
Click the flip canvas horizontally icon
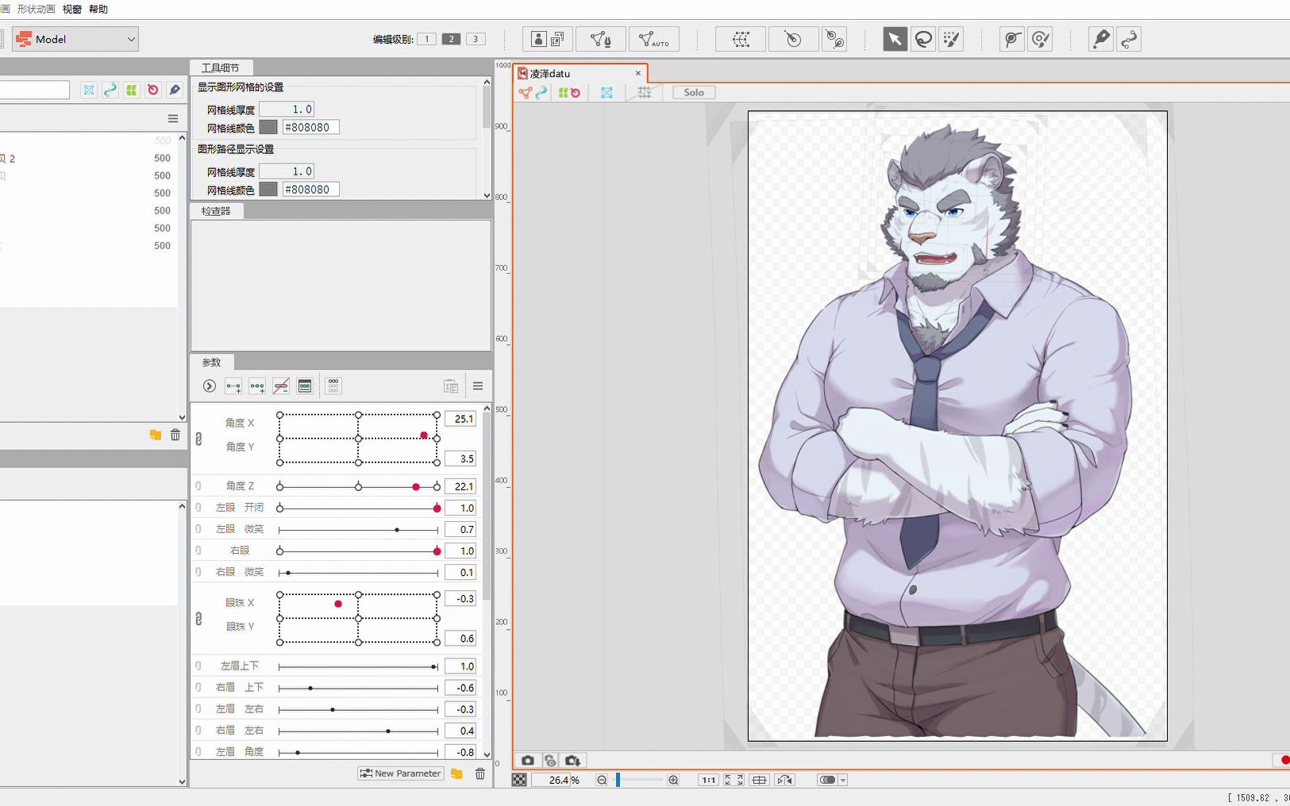pos(785,780)
